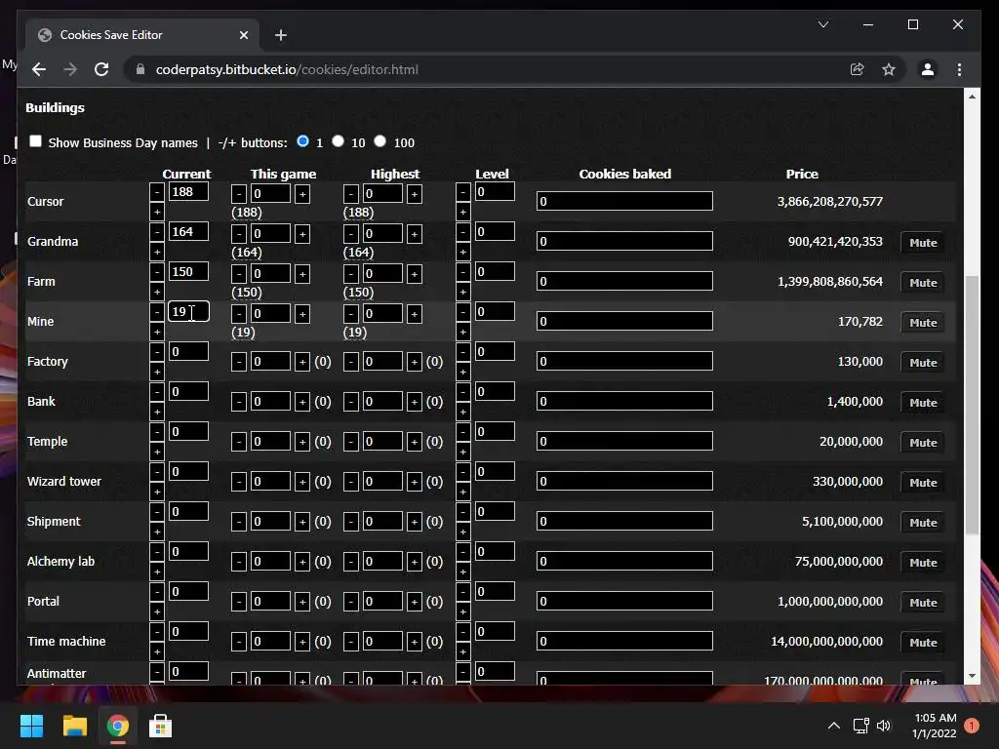Screen dimensions: 999x749
Task: Increase Shipment level
Action: click(x=463, y=532)
